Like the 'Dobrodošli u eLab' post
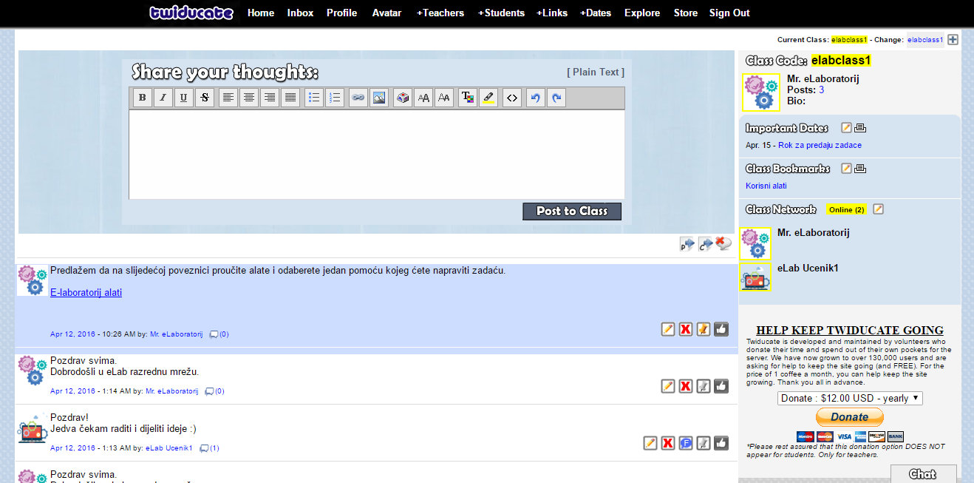The height and width of the screenshot is (483, 974). coord(721,386)
